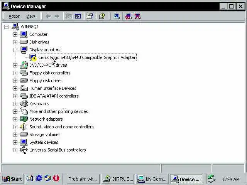
Task: Click the Up one level toolbar icon
Action: pos(69,16)
